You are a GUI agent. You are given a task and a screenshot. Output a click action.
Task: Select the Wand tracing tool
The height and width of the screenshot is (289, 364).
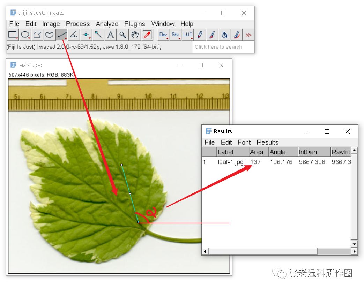[x=98, y=35]
